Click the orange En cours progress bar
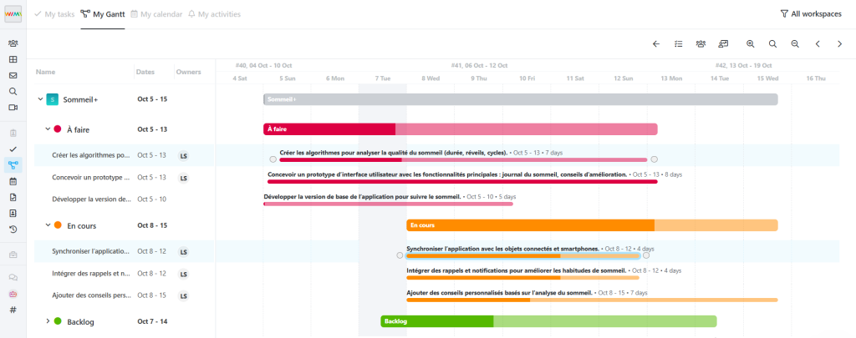 pyautogui.click(x=530, y=225)
